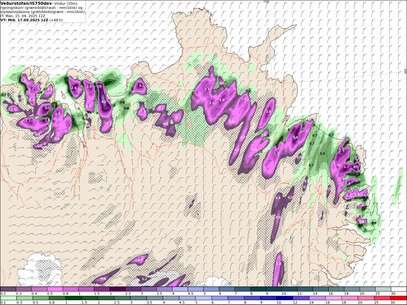The width and height of the screenshot is (407, 305).
Task: Click the 'slydda/snjókoma' legend description line
Action: point(43,12)
